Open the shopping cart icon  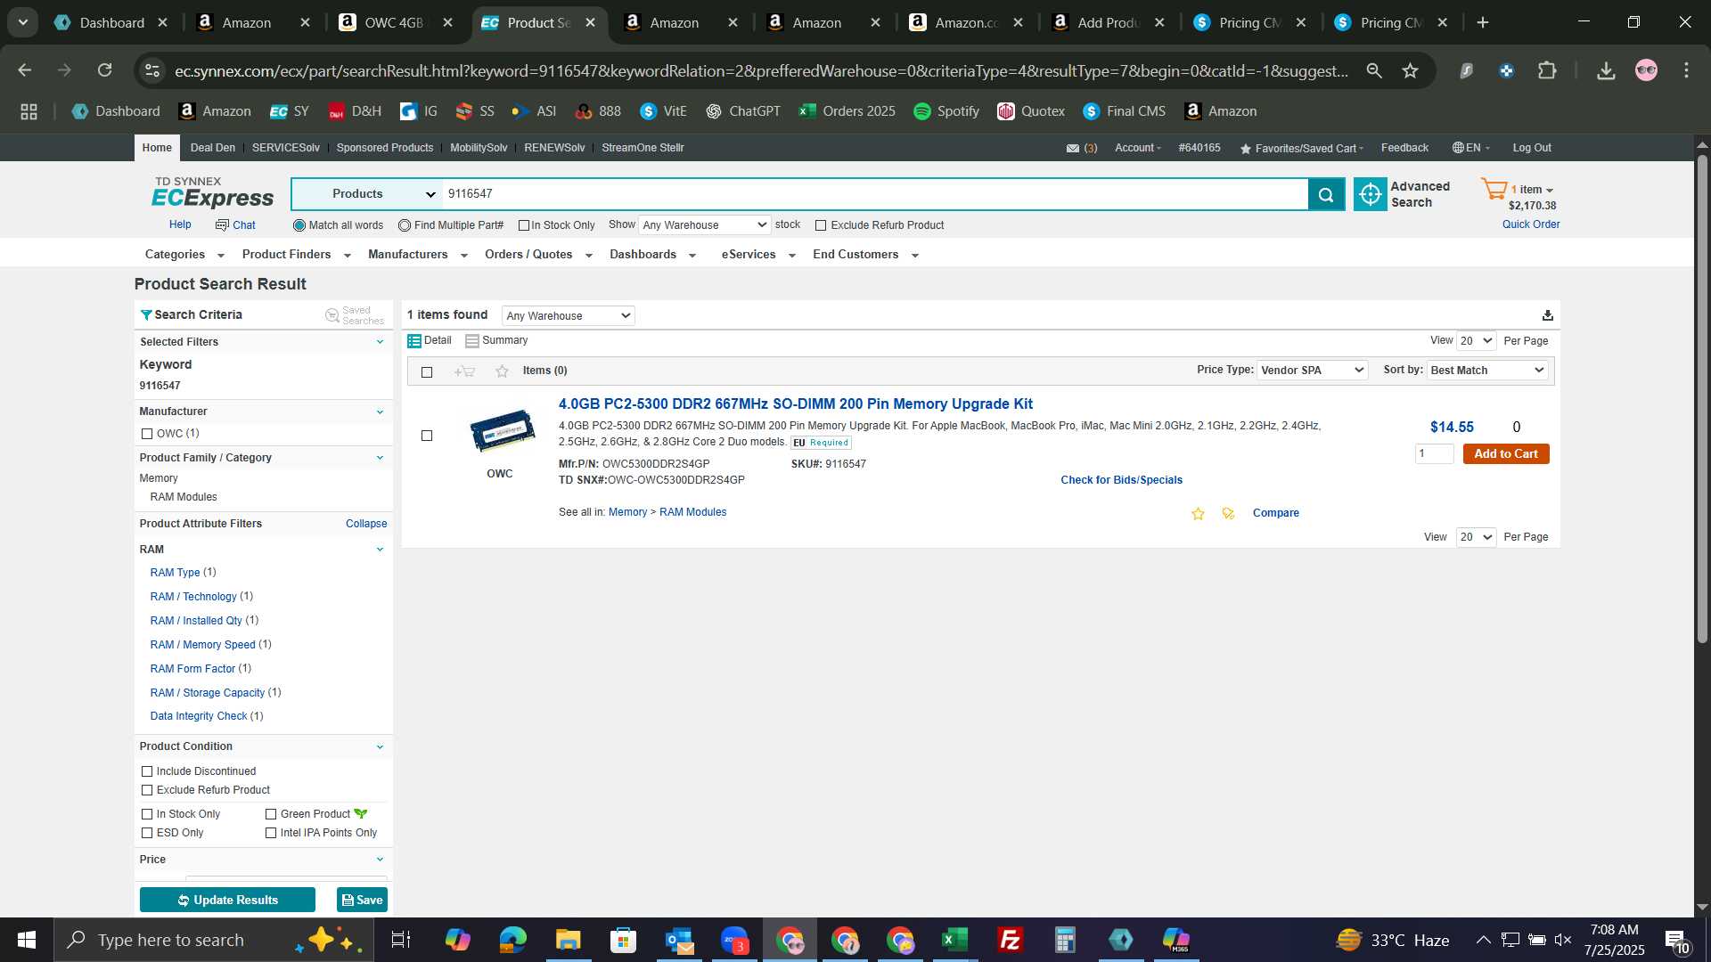click(1494, 189)
